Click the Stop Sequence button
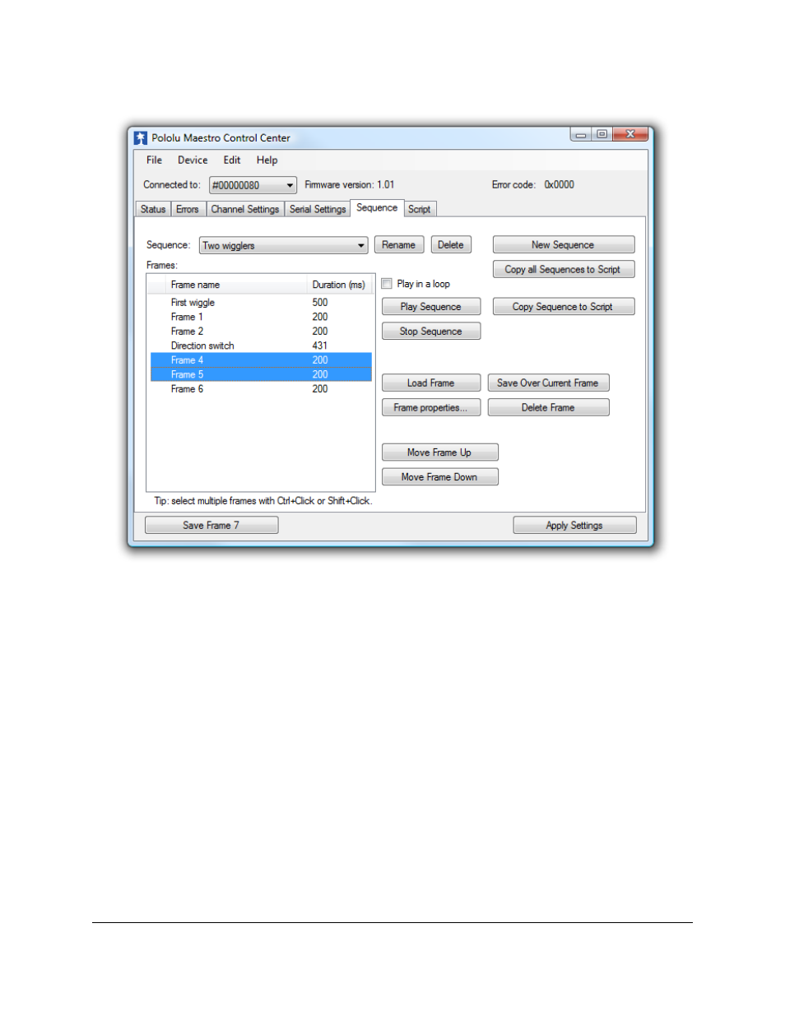The image size is (785, 1016). (x=431, y=332)
